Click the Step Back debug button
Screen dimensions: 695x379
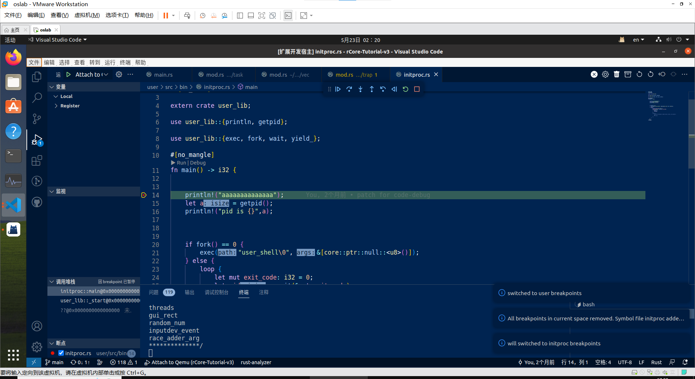(x=383, y=89)
